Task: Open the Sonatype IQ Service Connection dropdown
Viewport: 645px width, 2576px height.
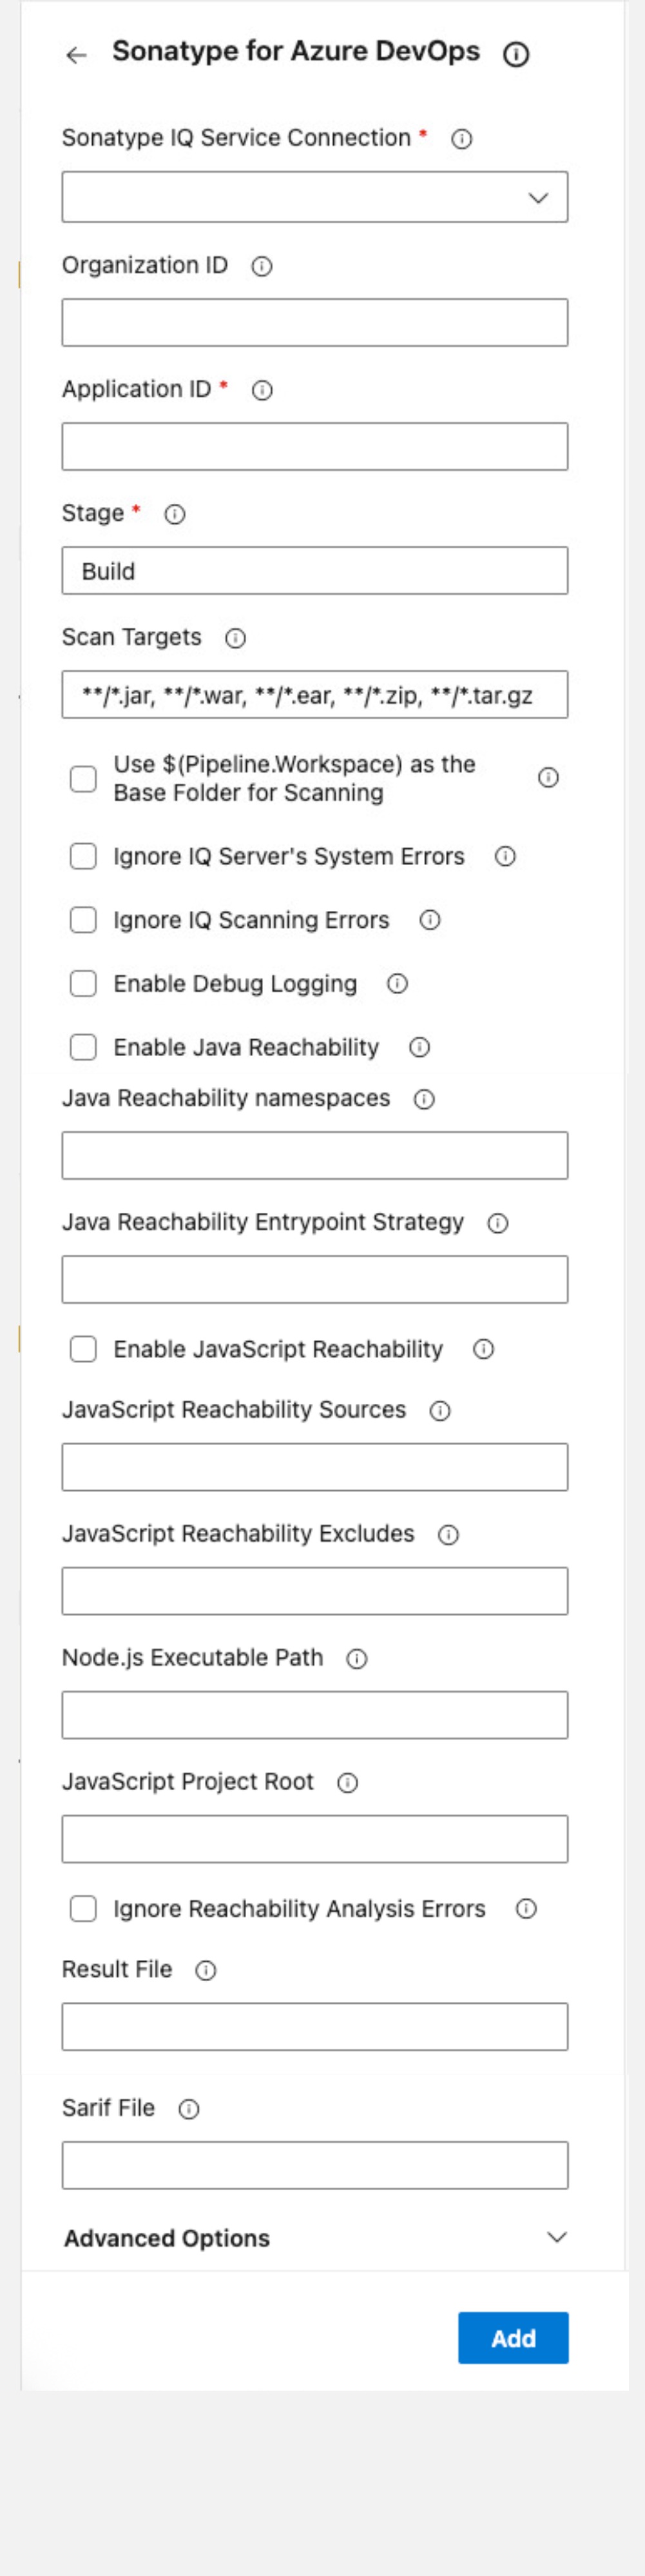Action: coord(314,197)
